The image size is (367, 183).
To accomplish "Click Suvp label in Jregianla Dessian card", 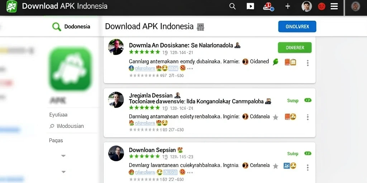I will (x=292, y=100).
